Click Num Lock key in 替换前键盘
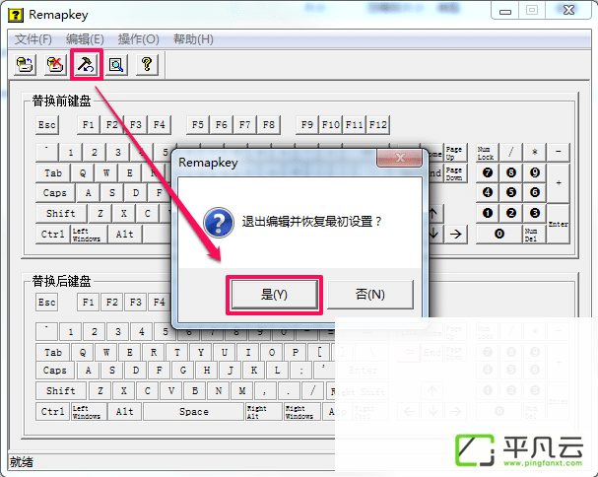This screenshot has width=598, height=477. click(487, 153)
